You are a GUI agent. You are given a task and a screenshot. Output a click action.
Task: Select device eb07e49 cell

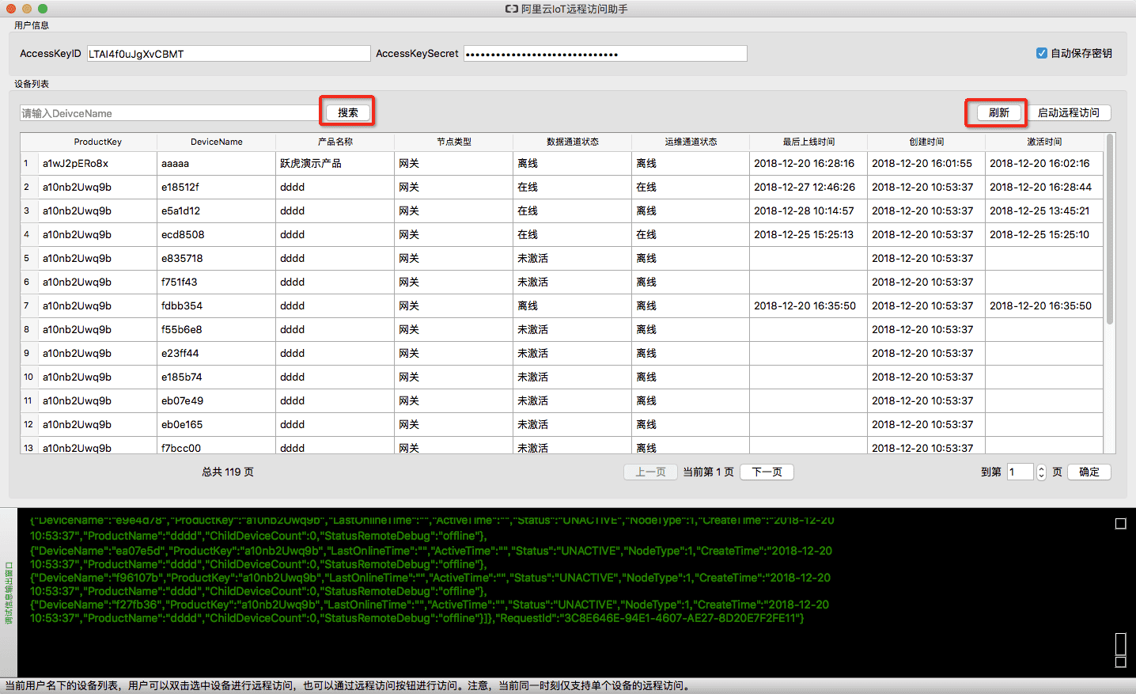pos(217,400)
